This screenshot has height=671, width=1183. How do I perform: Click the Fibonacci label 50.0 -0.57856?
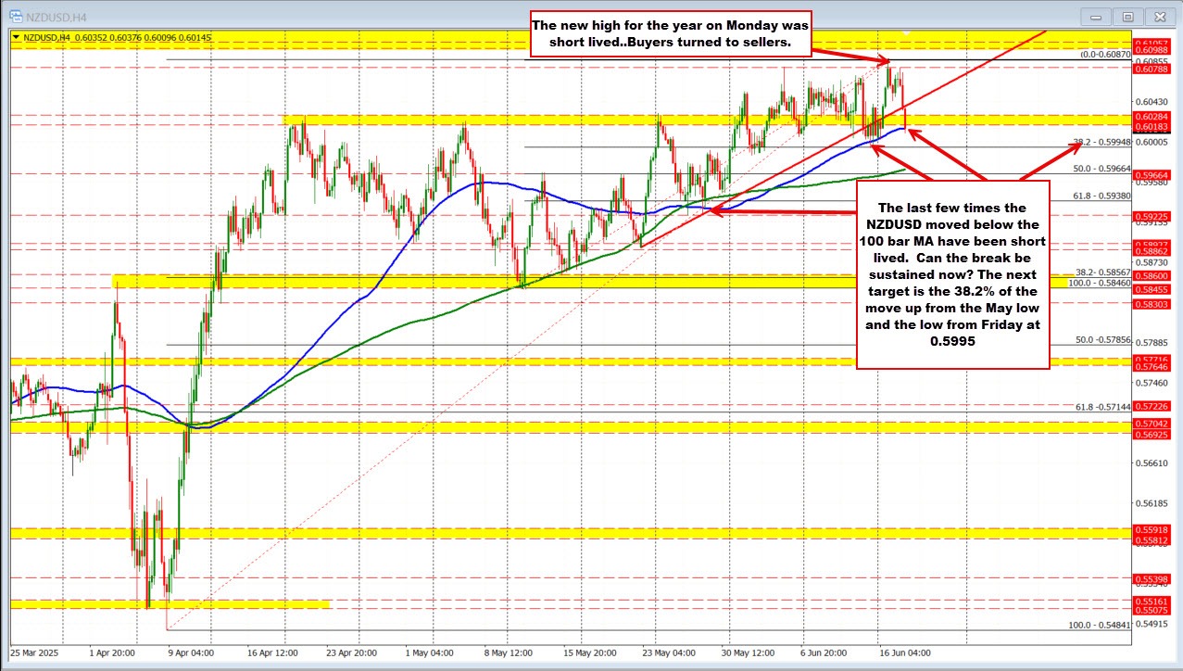(x=1102, y=340)
